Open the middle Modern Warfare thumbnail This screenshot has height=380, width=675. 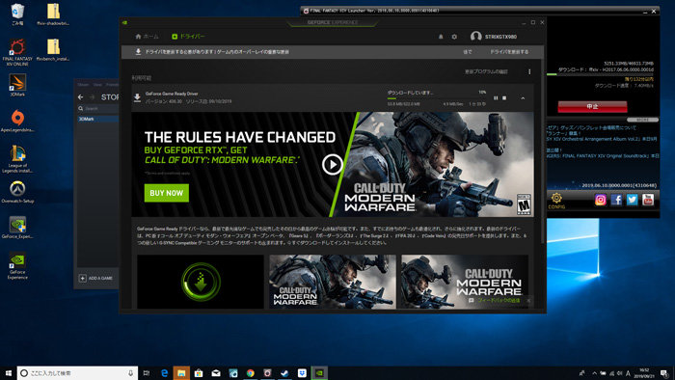pyautogui.click(x=333, y=282)
